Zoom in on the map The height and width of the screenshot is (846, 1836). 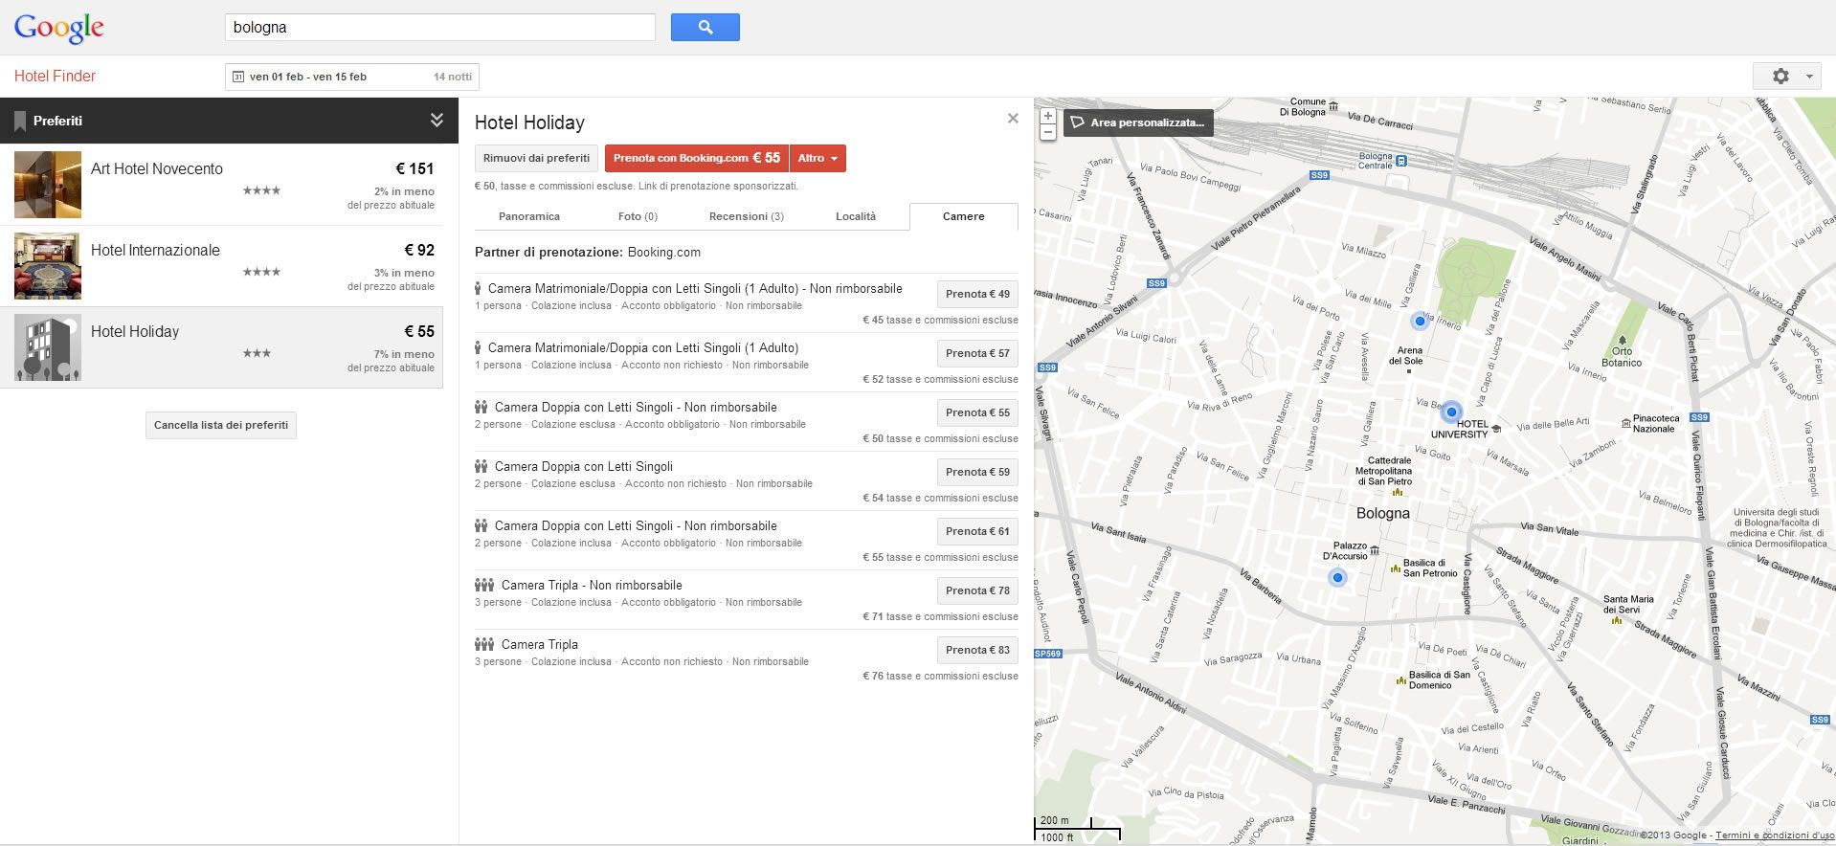[x=1048, y=116]
